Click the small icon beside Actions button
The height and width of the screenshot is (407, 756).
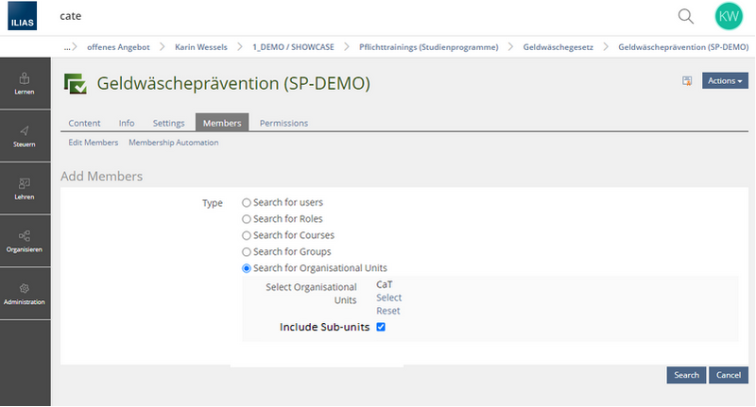coord(688,81)
